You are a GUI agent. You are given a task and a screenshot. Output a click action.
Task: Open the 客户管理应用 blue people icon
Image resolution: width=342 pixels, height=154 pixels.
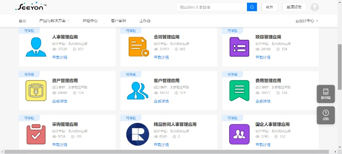pos(138,90)
